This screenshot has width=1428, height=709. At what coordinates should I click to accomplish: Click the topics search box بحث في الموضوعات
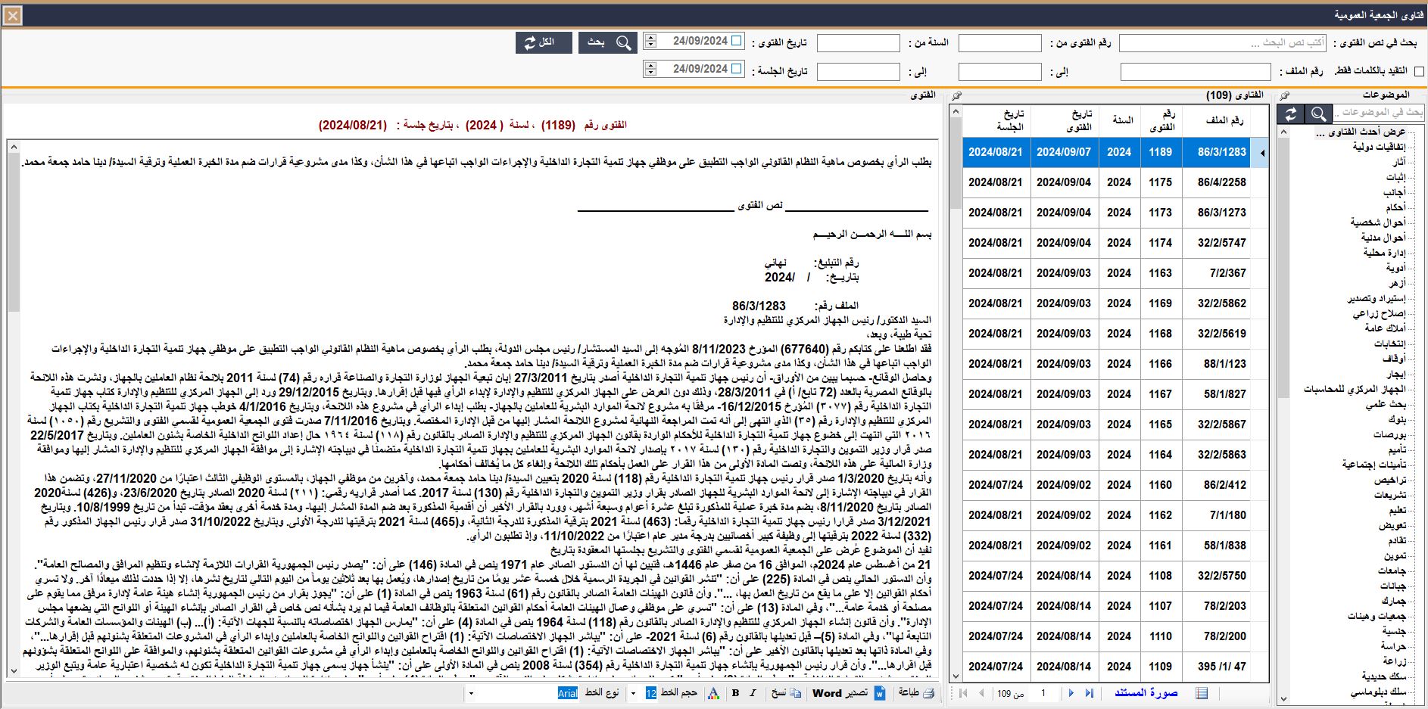tap(1379, 113)
